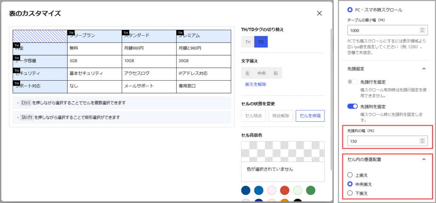
Task: Select the メールサポート cell
Action: [149, 87]
